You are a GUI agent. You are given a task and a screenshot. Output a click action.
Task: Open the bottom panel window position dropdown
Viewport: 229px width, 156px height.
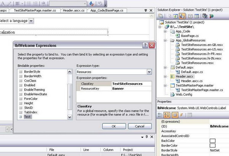tap(142, 137)
